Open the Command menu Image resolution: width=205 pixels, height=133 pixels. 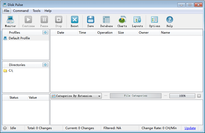[21, 11]
